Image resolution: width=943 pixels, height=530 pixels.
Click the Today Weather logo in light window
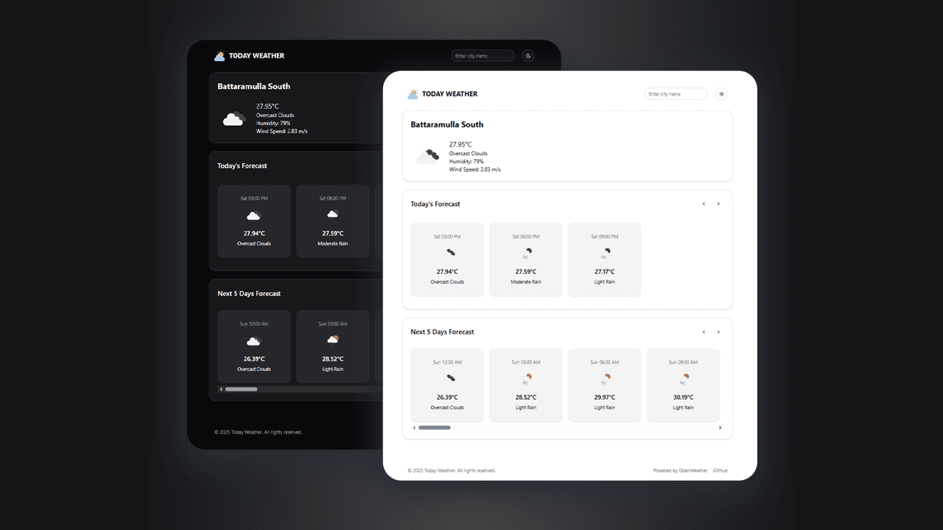point(442,94)
